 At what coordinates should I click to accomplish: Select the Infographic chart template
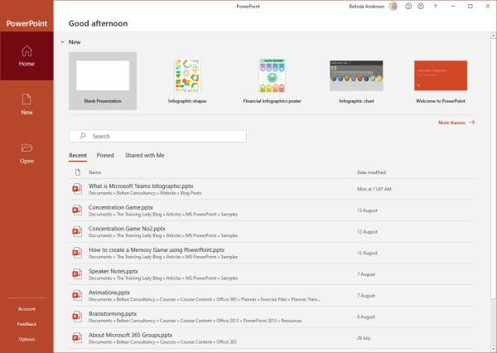pyautogui.click(x=356, y=81)
